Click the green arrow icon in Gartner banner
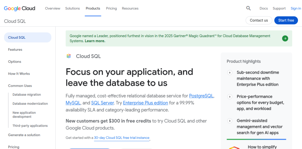302x149 pixels. pyautogui.click(x=285, y=39)
